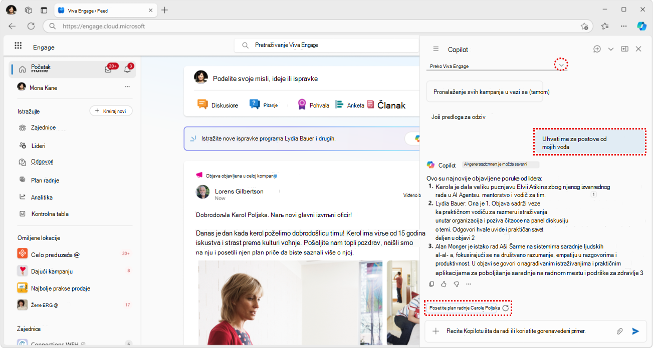Copy the Copilot response
Screen dimensions: 653x348
point(432,284)
